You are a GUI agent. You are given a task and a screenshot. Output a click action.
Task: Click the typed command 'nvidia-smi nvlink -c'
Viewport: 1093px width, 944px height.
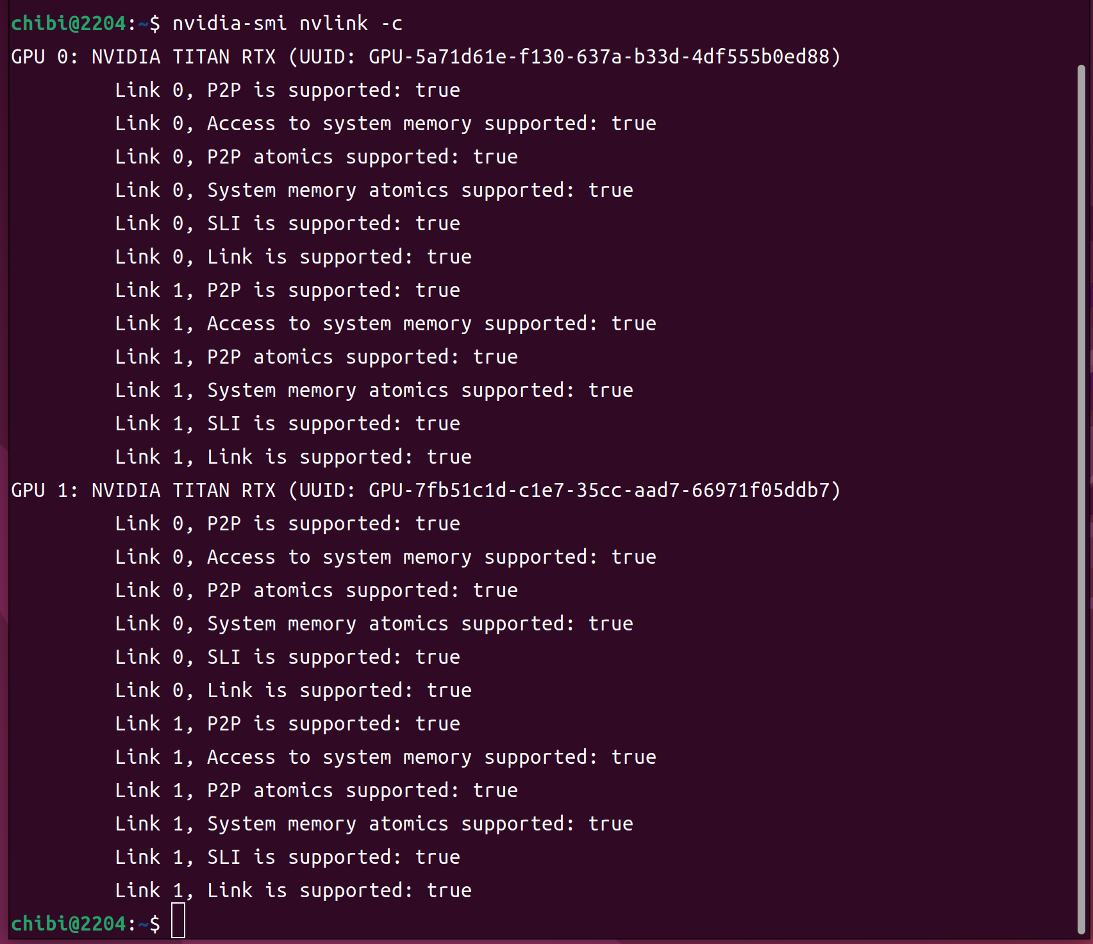click(x=287, y=24)
